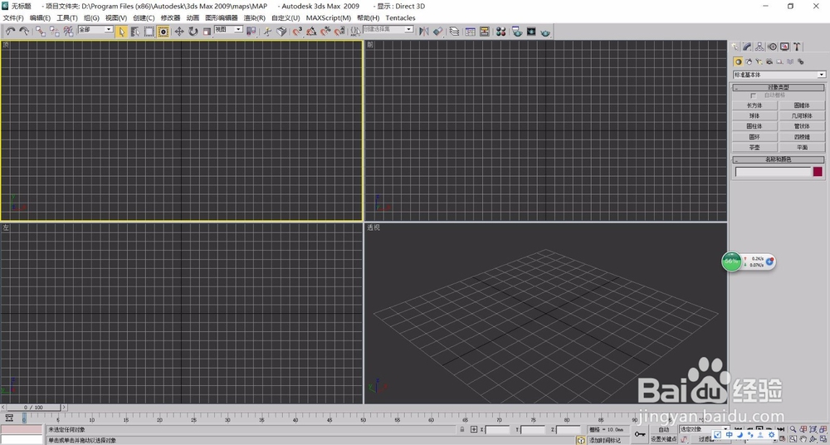Toggle 3D Snaps

(297, 32)
